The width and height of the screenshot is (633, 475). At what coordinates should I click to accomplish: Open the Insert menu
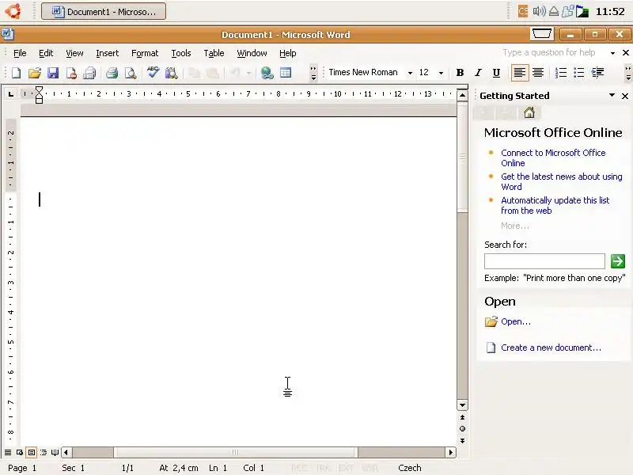108,53
